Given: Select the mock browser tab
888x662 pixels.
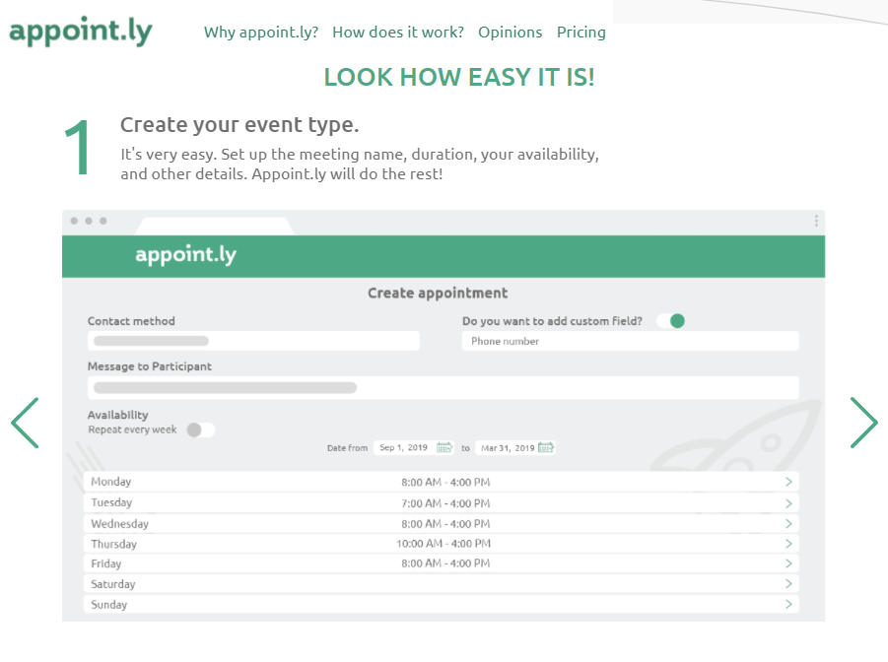Looking at the screenshot, I should (214, 226).
